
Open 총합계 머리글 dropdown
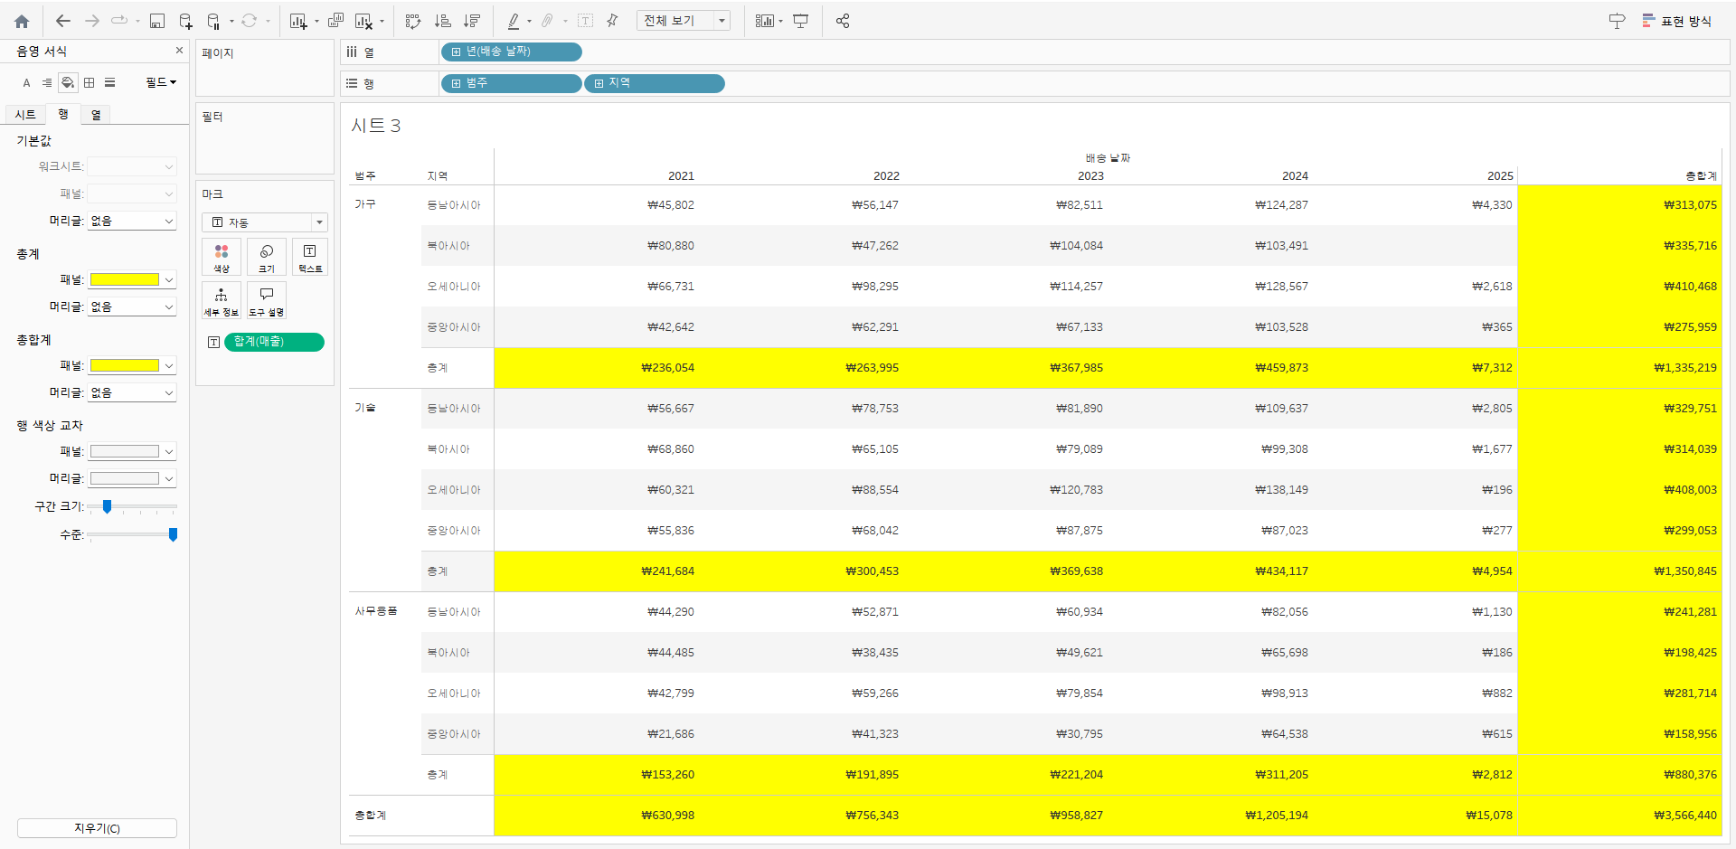click(x=132, y=392)
